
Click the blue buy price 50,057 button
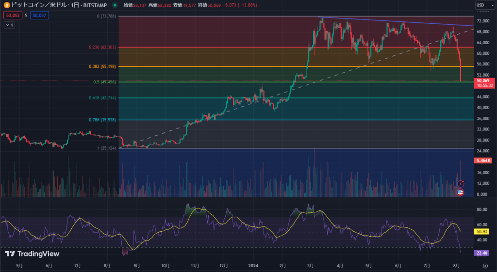point(39,16)
